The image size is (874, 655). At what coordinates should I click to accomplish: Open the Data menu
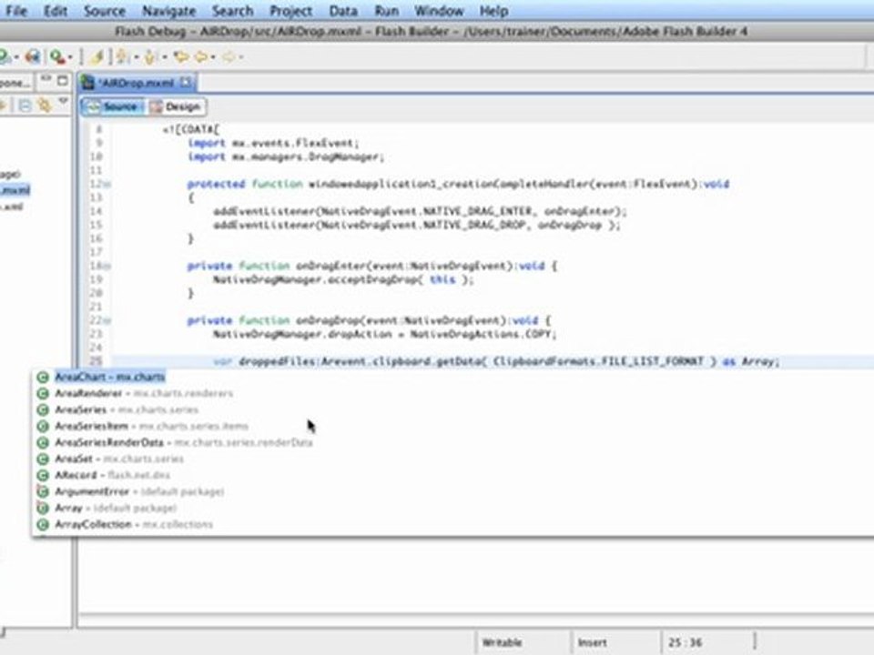(x=343, y=11)
